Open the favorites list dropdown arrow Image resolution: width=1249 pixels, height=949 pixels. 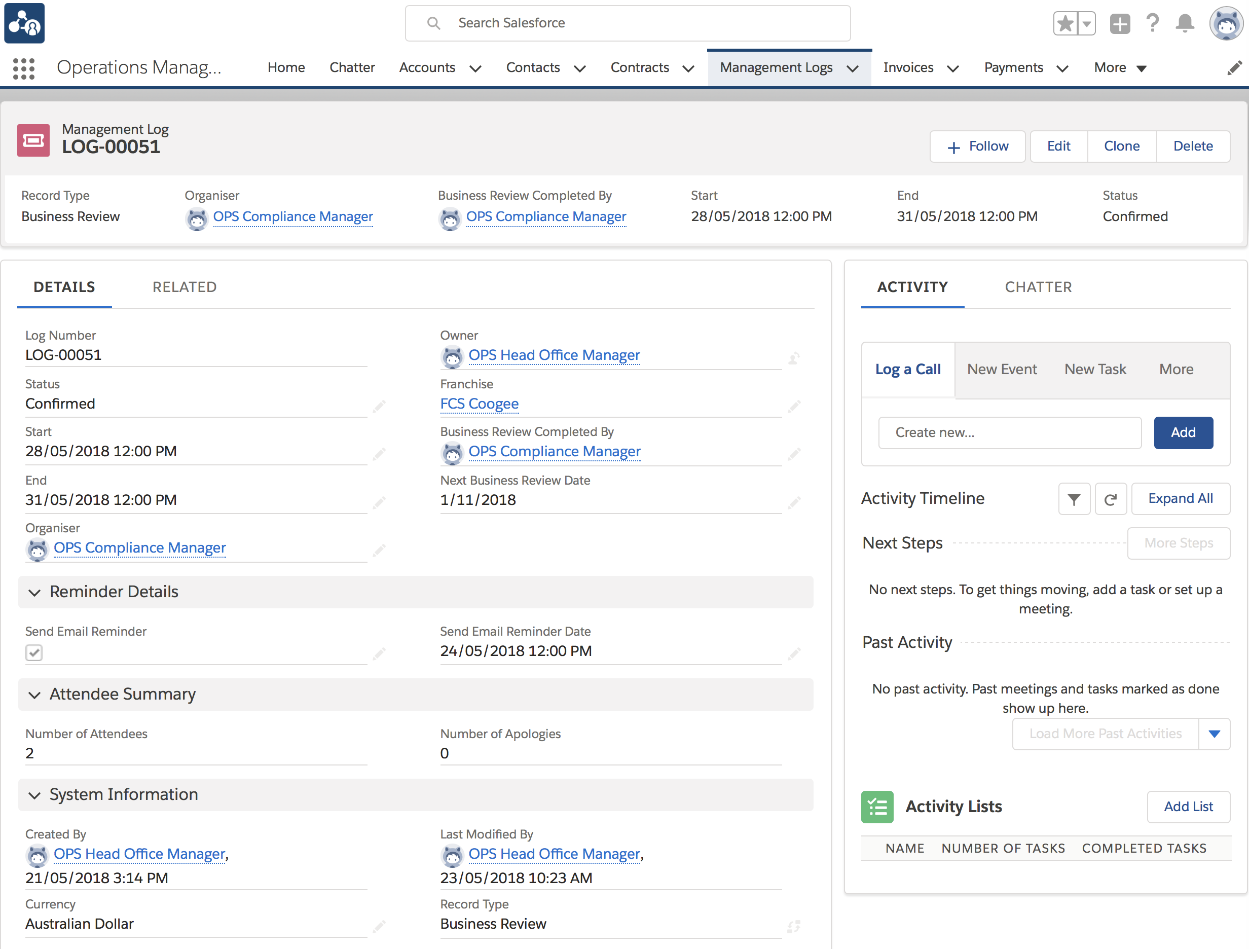pyautogui.click(x=1086, y=24)
